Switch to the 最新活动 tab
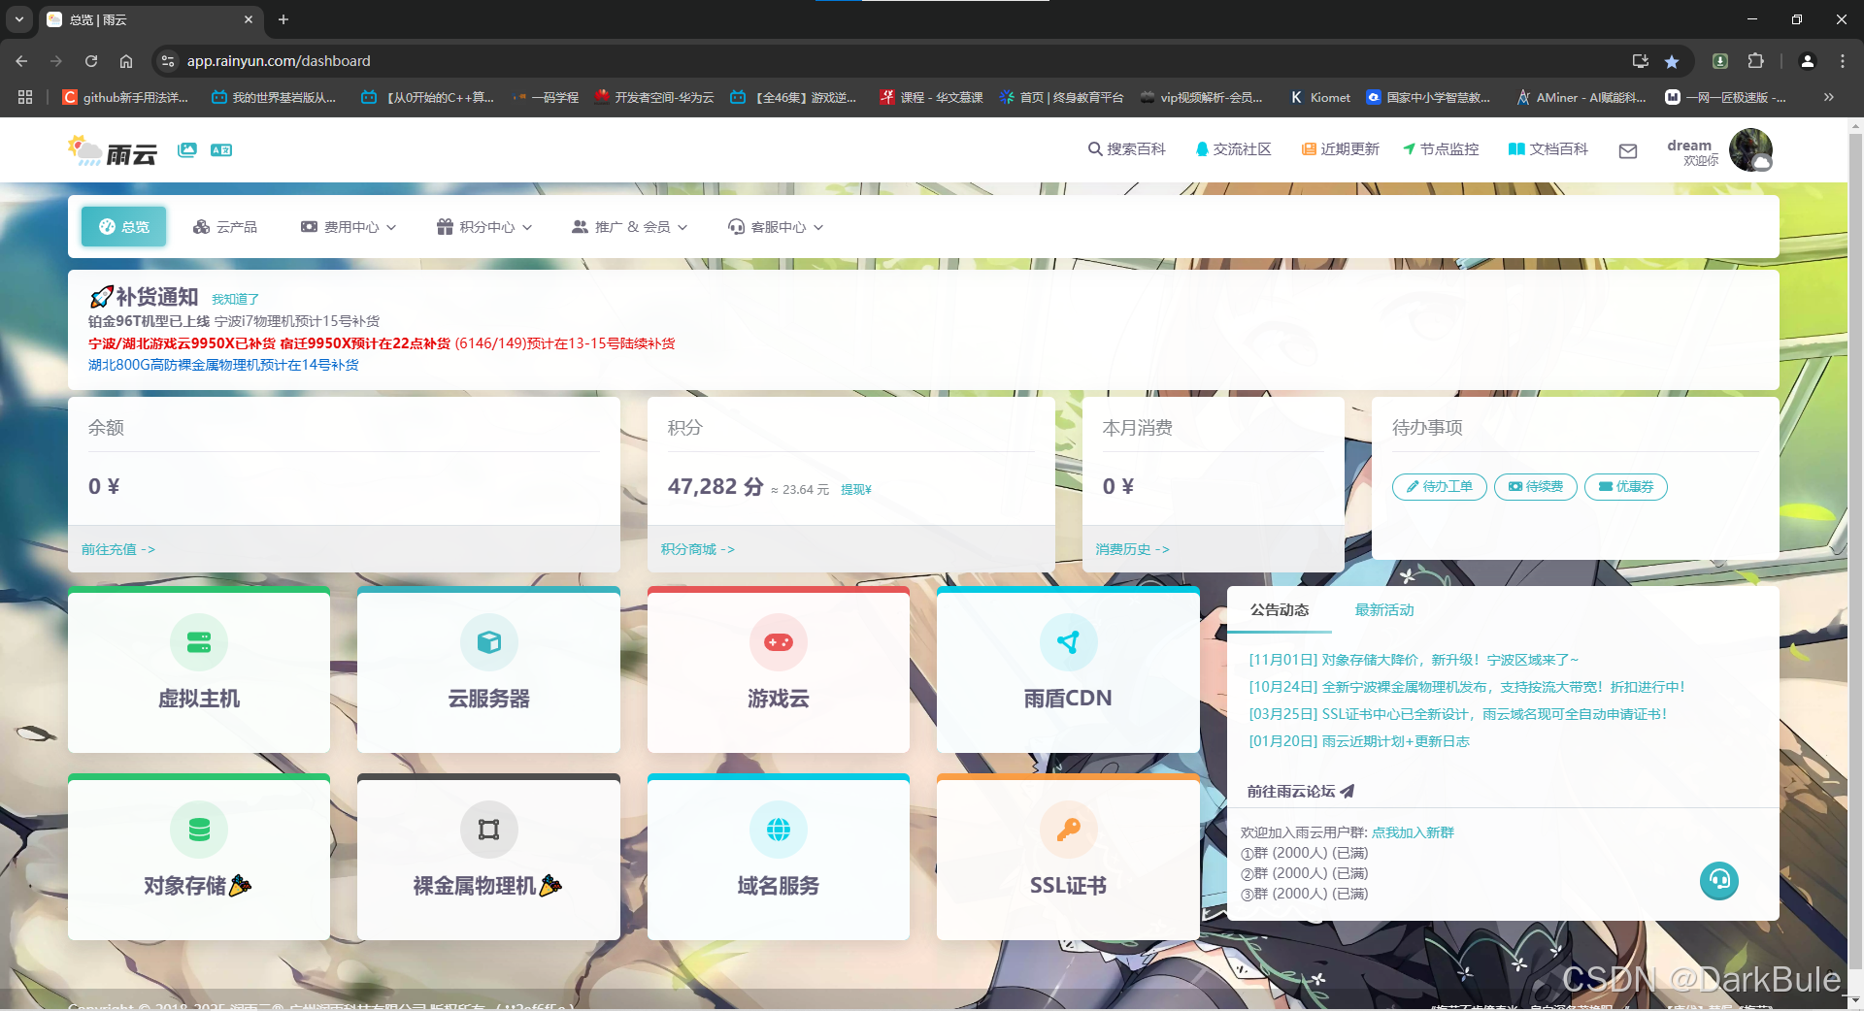 [1384, 610]
